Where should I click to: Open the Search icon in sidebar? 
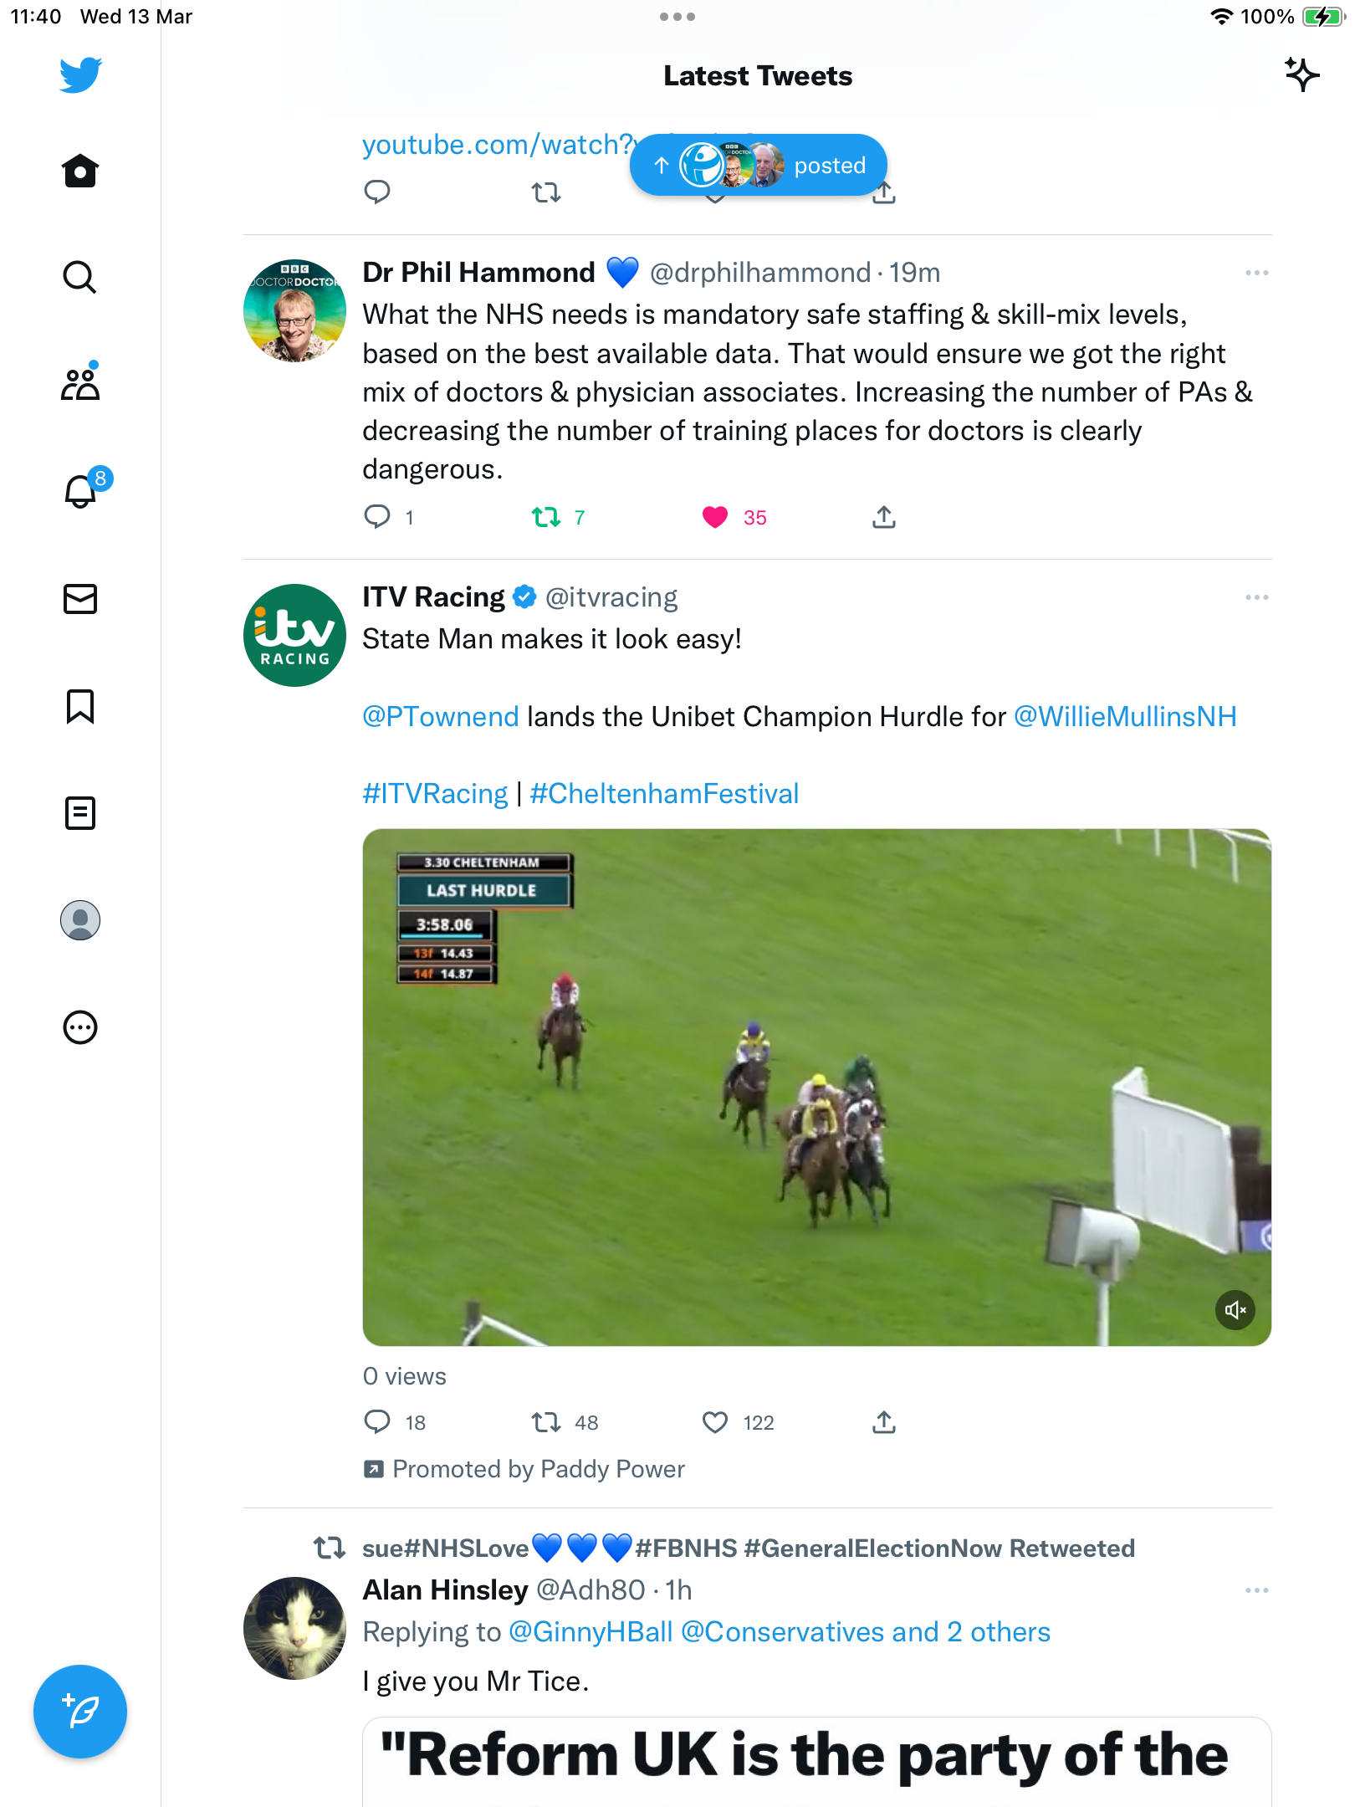(80, 277)
